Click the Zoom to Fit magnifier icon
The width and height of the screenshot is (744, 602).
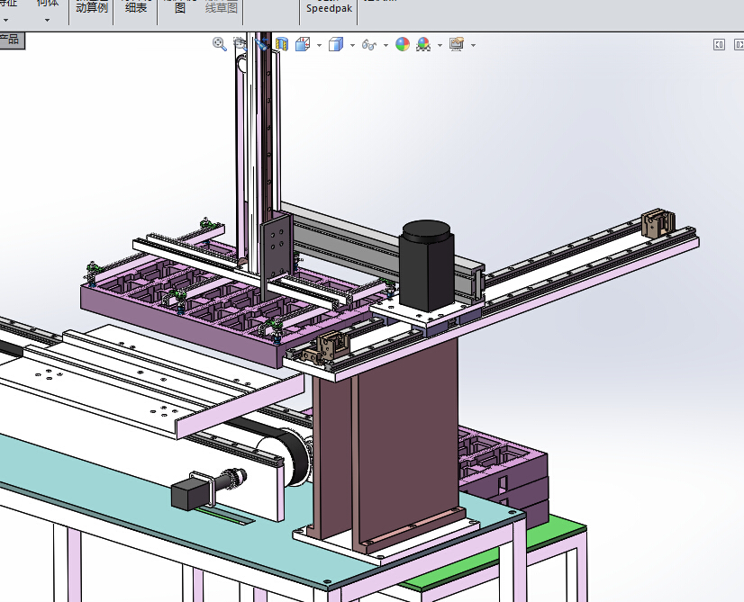(219, 43)
